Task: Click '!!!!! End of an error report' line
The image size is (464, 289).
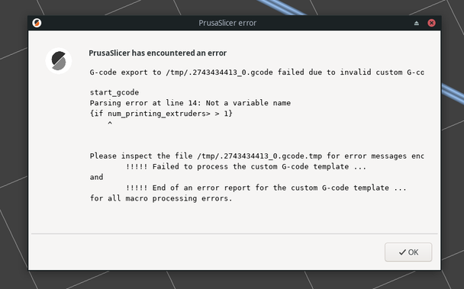Action: [x=266, y=188]
